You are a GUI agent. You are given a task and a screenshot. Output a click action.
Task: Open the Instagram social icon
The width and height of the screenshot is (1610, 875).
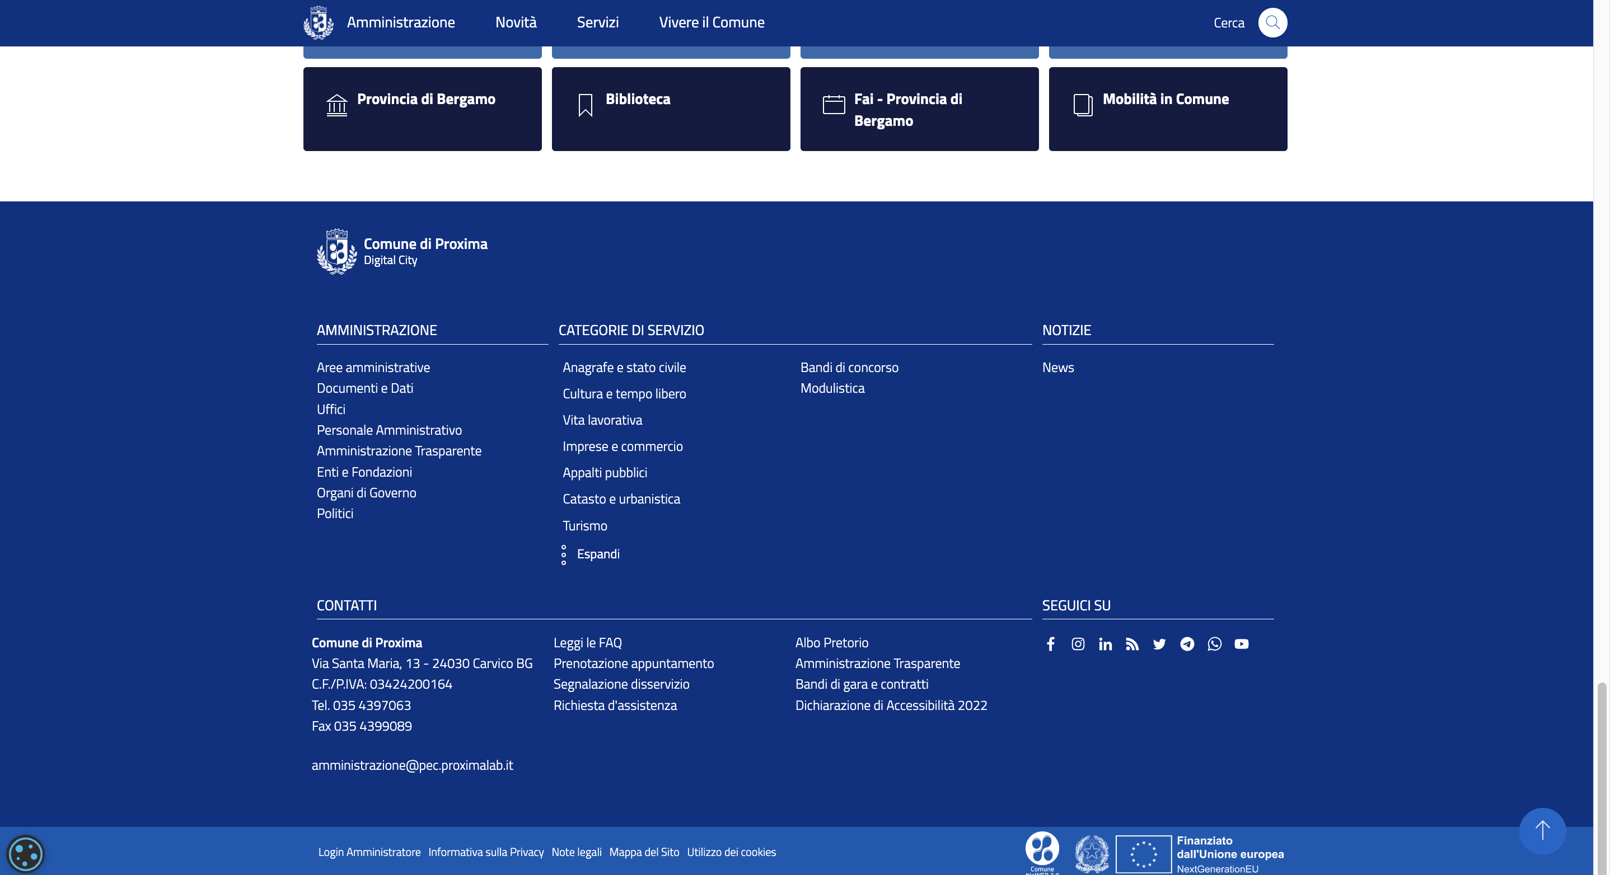pos(1078,644)
